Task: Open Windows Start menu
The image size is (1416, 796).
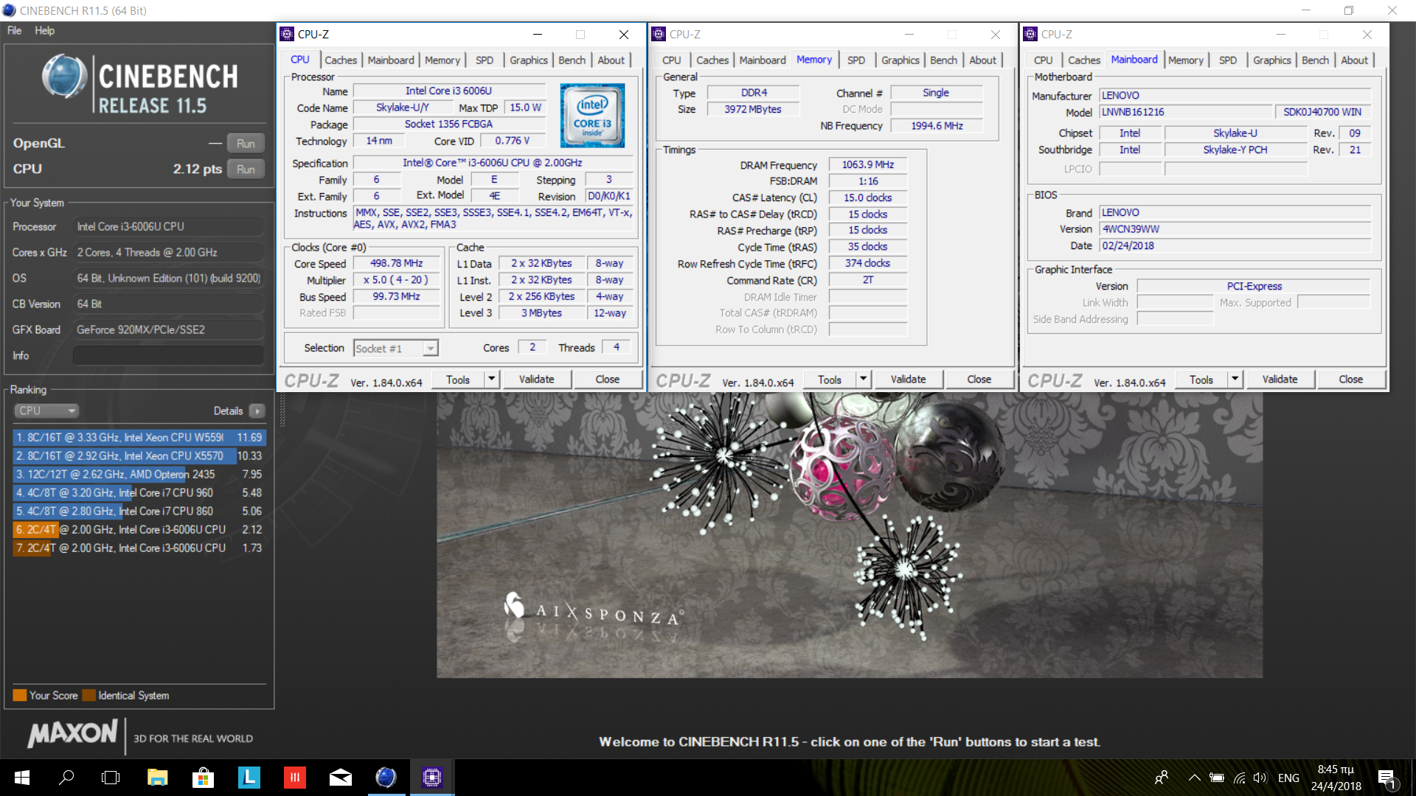Action: 21,778
